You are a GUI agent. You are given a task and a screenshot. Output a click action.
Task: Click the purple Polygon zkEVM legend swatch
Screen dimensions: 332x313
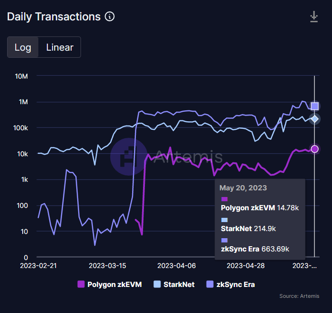pos(81,284)
